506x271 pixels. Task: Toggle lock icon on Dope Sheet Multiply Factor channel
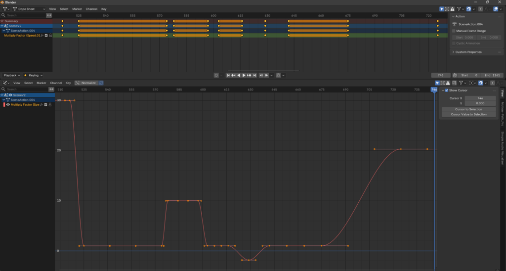pyautogui.click(x=50, y=36)
